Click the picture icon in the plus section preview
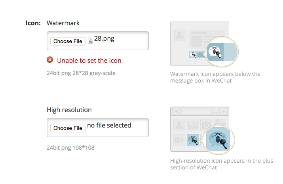283x184 pixels. pos(193,125)
